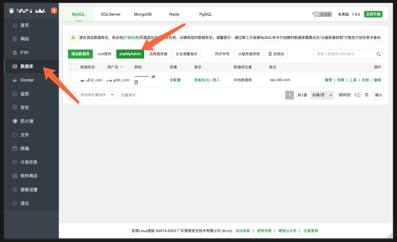
Task: Open the 回收站 recycle bin
Action: pos(276,54)
